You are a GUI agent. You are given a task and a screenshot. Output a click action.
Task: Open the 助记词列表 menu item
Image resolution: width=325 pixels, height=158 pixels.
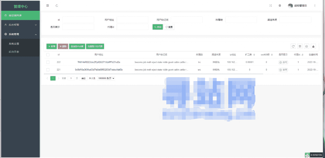click(x=20, y=16)
